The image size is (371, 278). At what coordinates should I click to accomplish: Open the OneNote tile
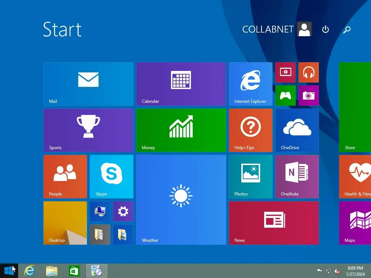pyautogui.click(x=297, y=176)
